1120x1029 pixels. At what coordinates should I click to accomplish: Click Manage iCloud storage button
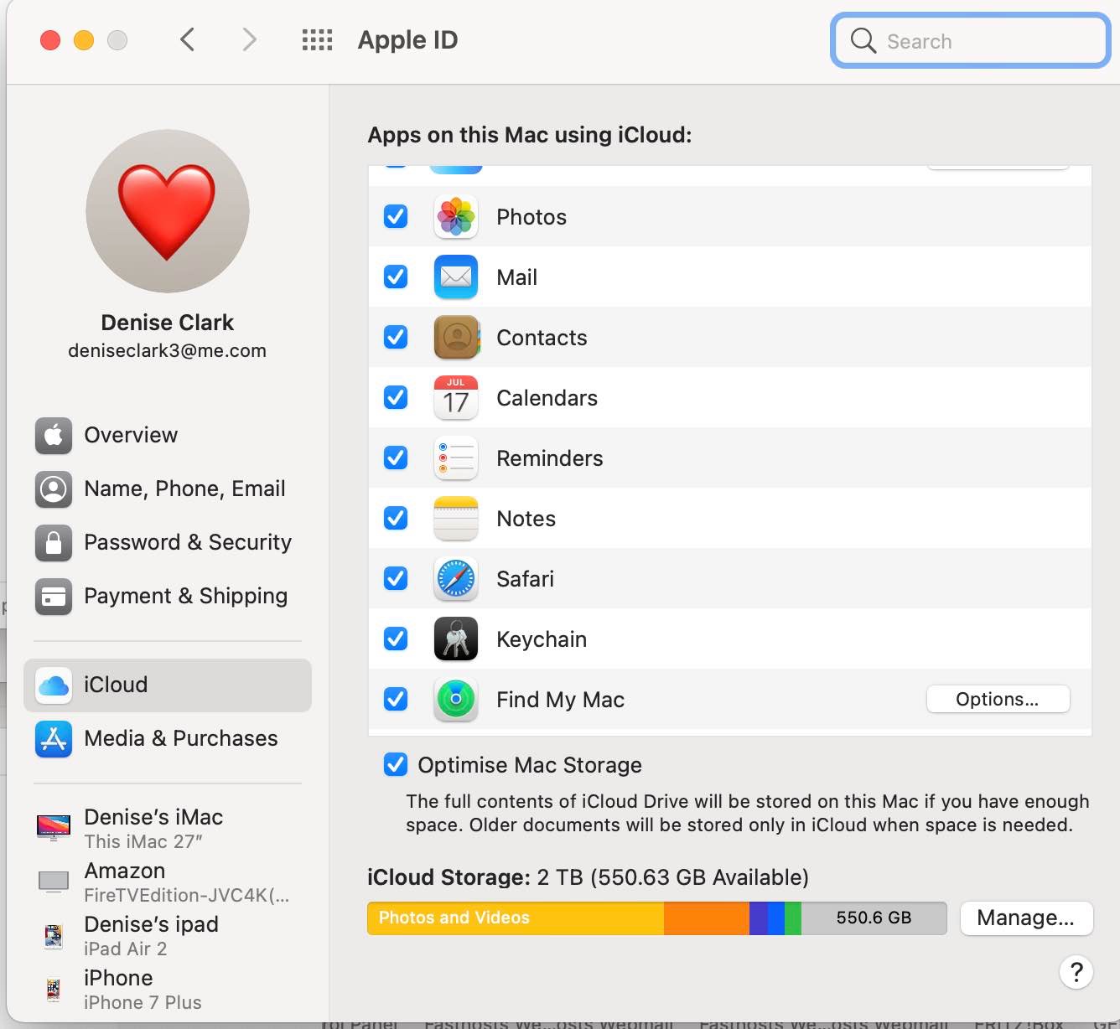tap(1026, 918)
